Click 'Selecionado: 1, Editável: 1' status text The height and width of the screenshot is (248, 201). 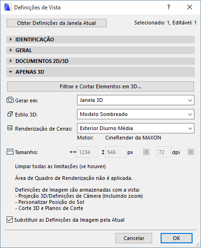pos(165,23)
